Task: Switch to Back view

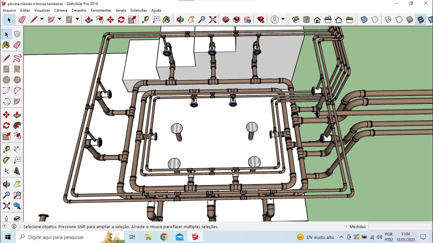Action: pyautogui.click(x=339, y=20)
